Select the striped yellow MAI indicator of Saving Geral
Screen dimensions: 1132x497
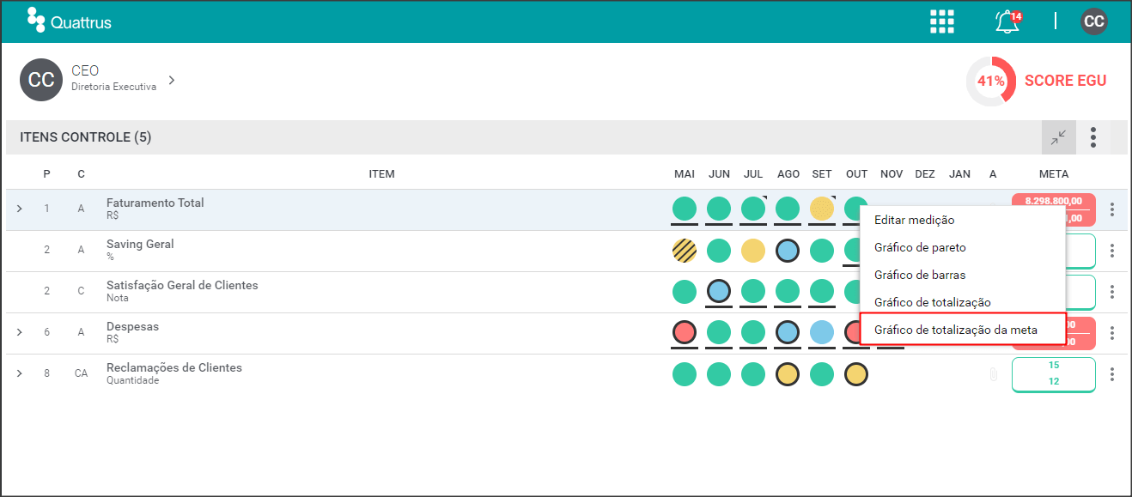[685, 250]
